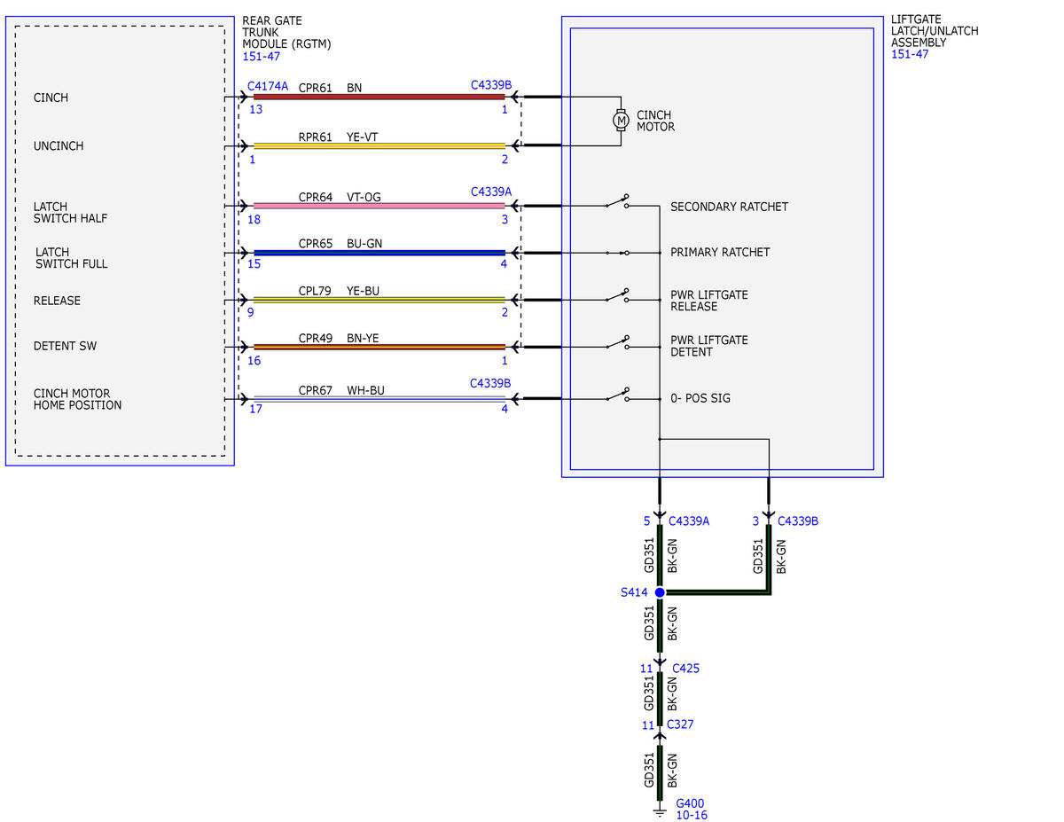Click the Rear Gate Trunk Module (RGTM) title
The width and height of the screenshot is (1064, 822).
[x=287, y=32]
